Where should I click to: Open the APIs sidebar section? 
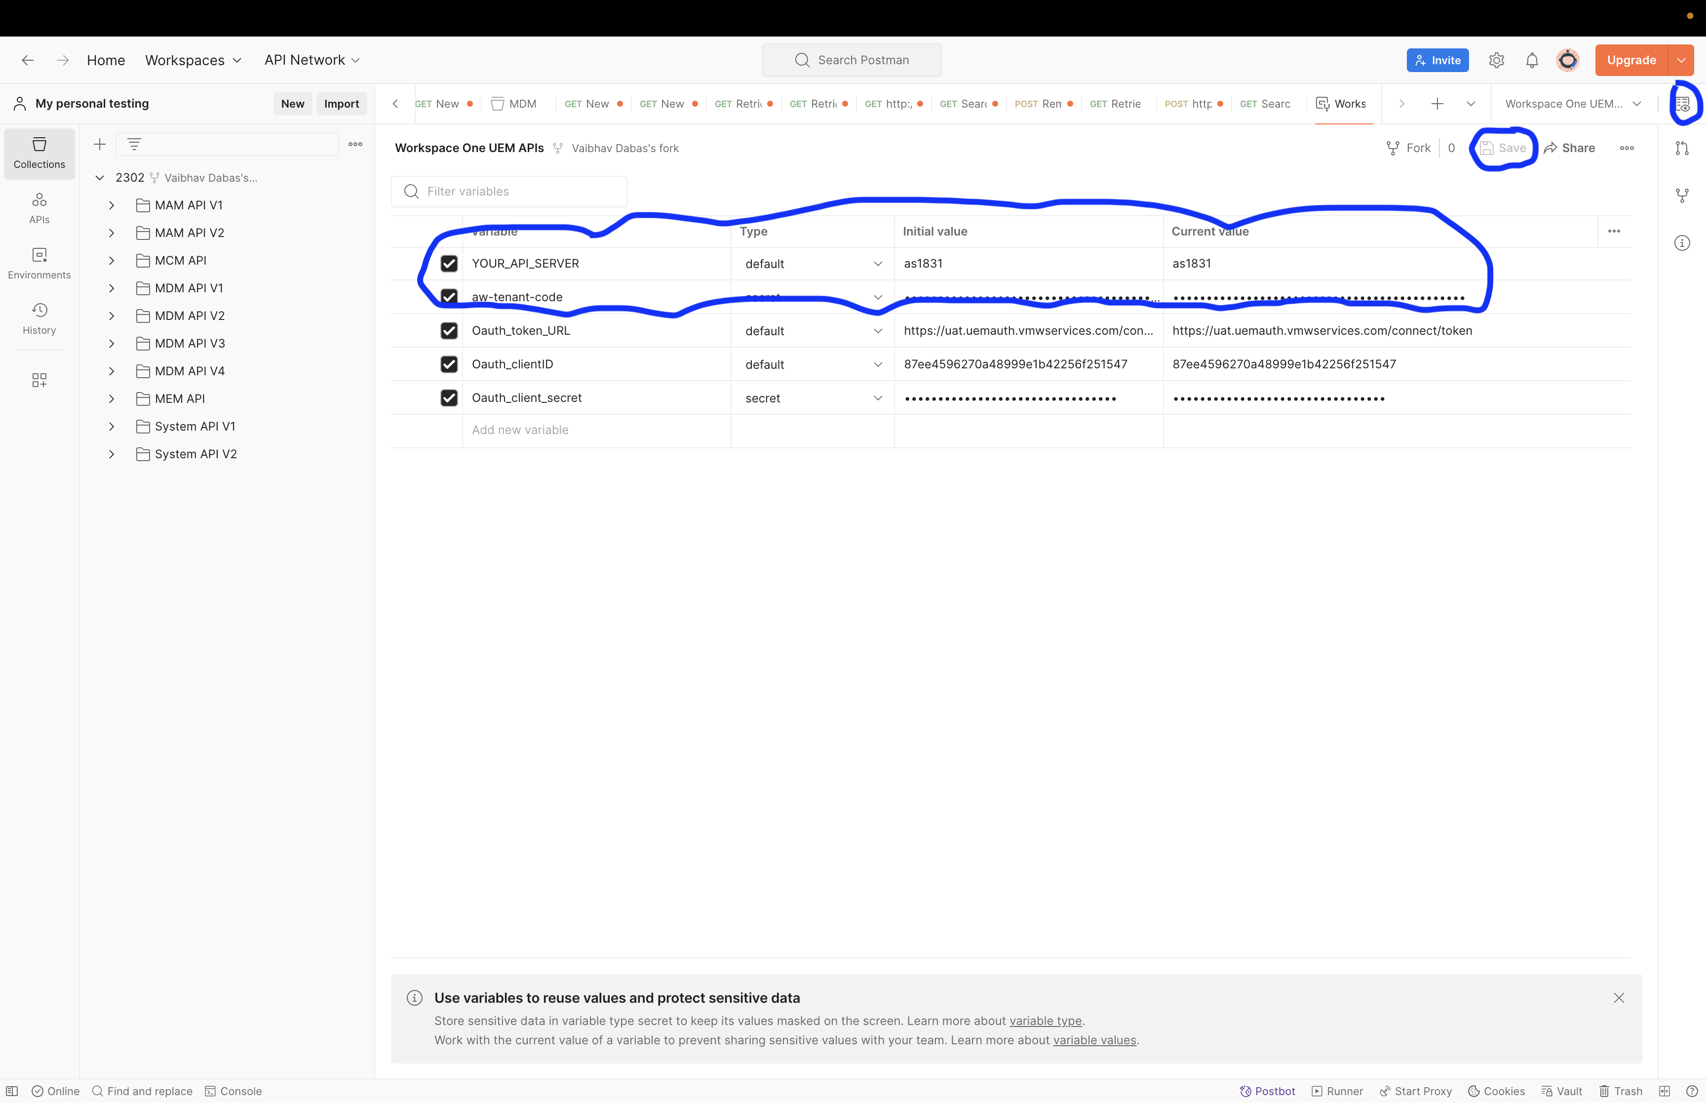coord(39,208)
